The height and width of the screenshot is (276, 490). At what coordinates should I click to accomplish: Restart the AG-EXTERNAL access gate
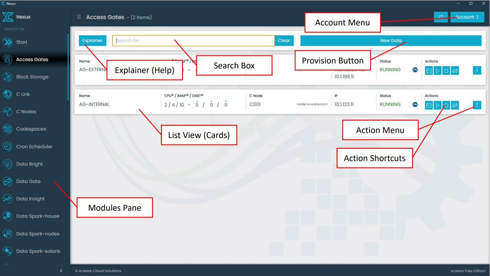[x=455, y=70]
